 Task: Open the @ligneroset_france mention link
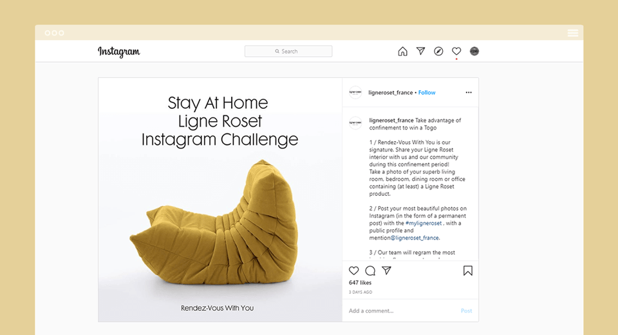[x=415, y=238]
